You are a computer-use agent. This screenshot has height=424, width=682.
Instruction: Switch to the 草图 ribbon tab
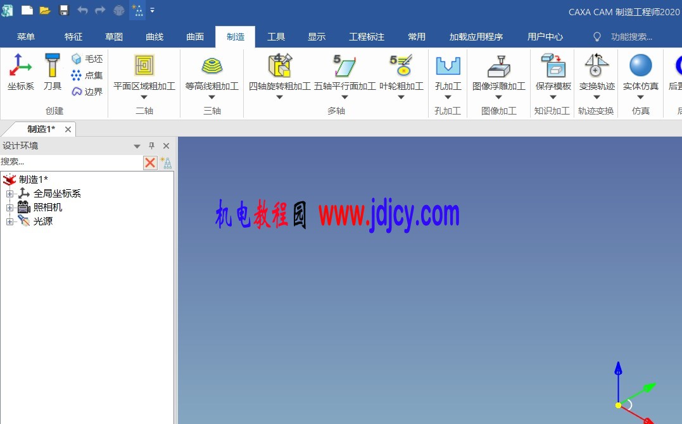114,37
